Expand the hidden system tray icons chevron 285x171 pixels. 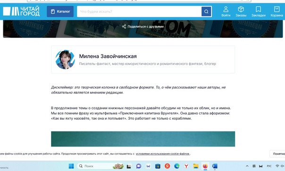pos(247,166)
